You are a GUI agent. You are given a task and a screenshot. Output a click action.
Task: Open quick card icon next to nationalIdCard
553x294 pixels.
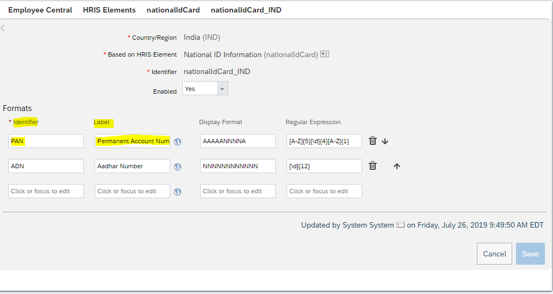(x=325, y=54)
